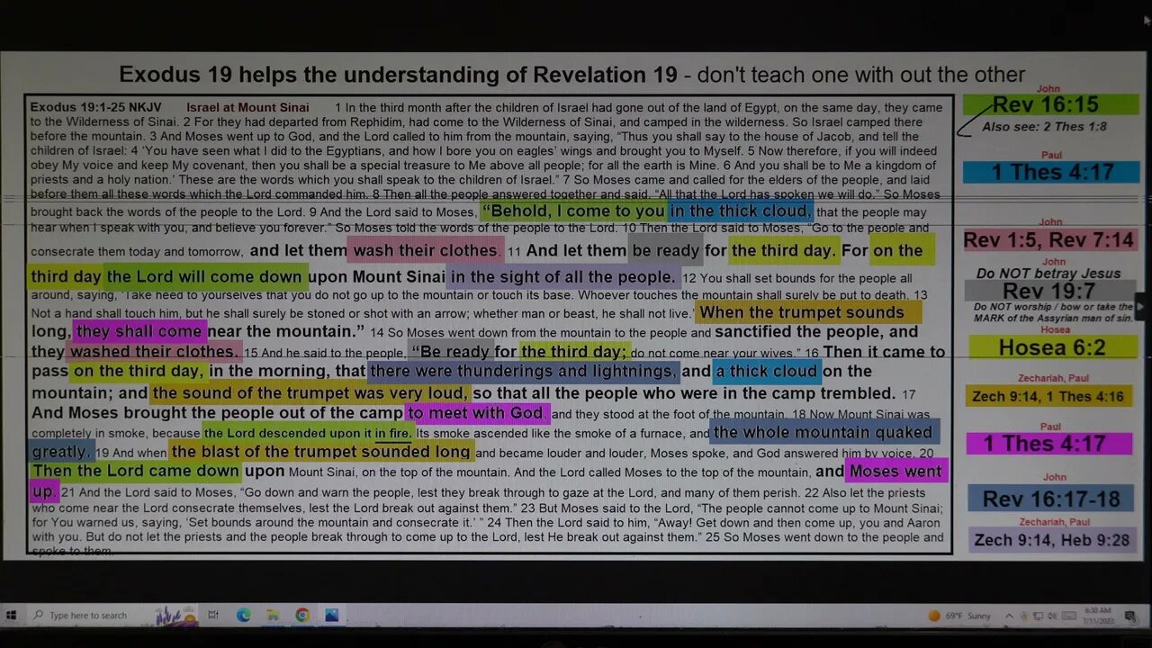The width and height of the screenshot is (1152, 648).
Task: Open the Windows Start menu
Action: point(12,616)
